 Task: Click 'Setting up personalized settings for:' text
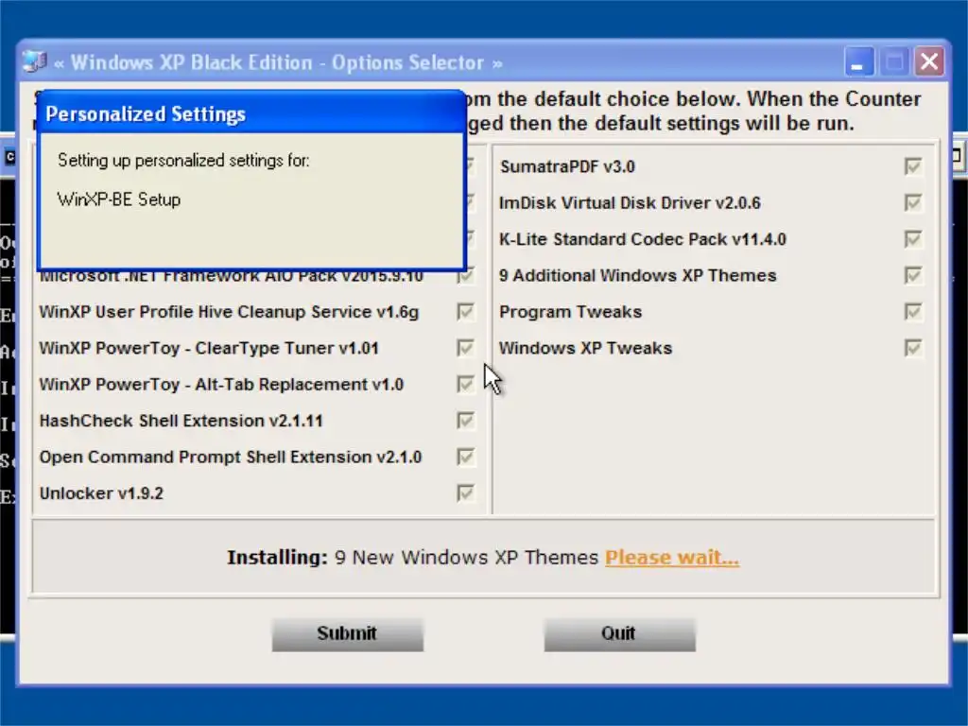183,161
